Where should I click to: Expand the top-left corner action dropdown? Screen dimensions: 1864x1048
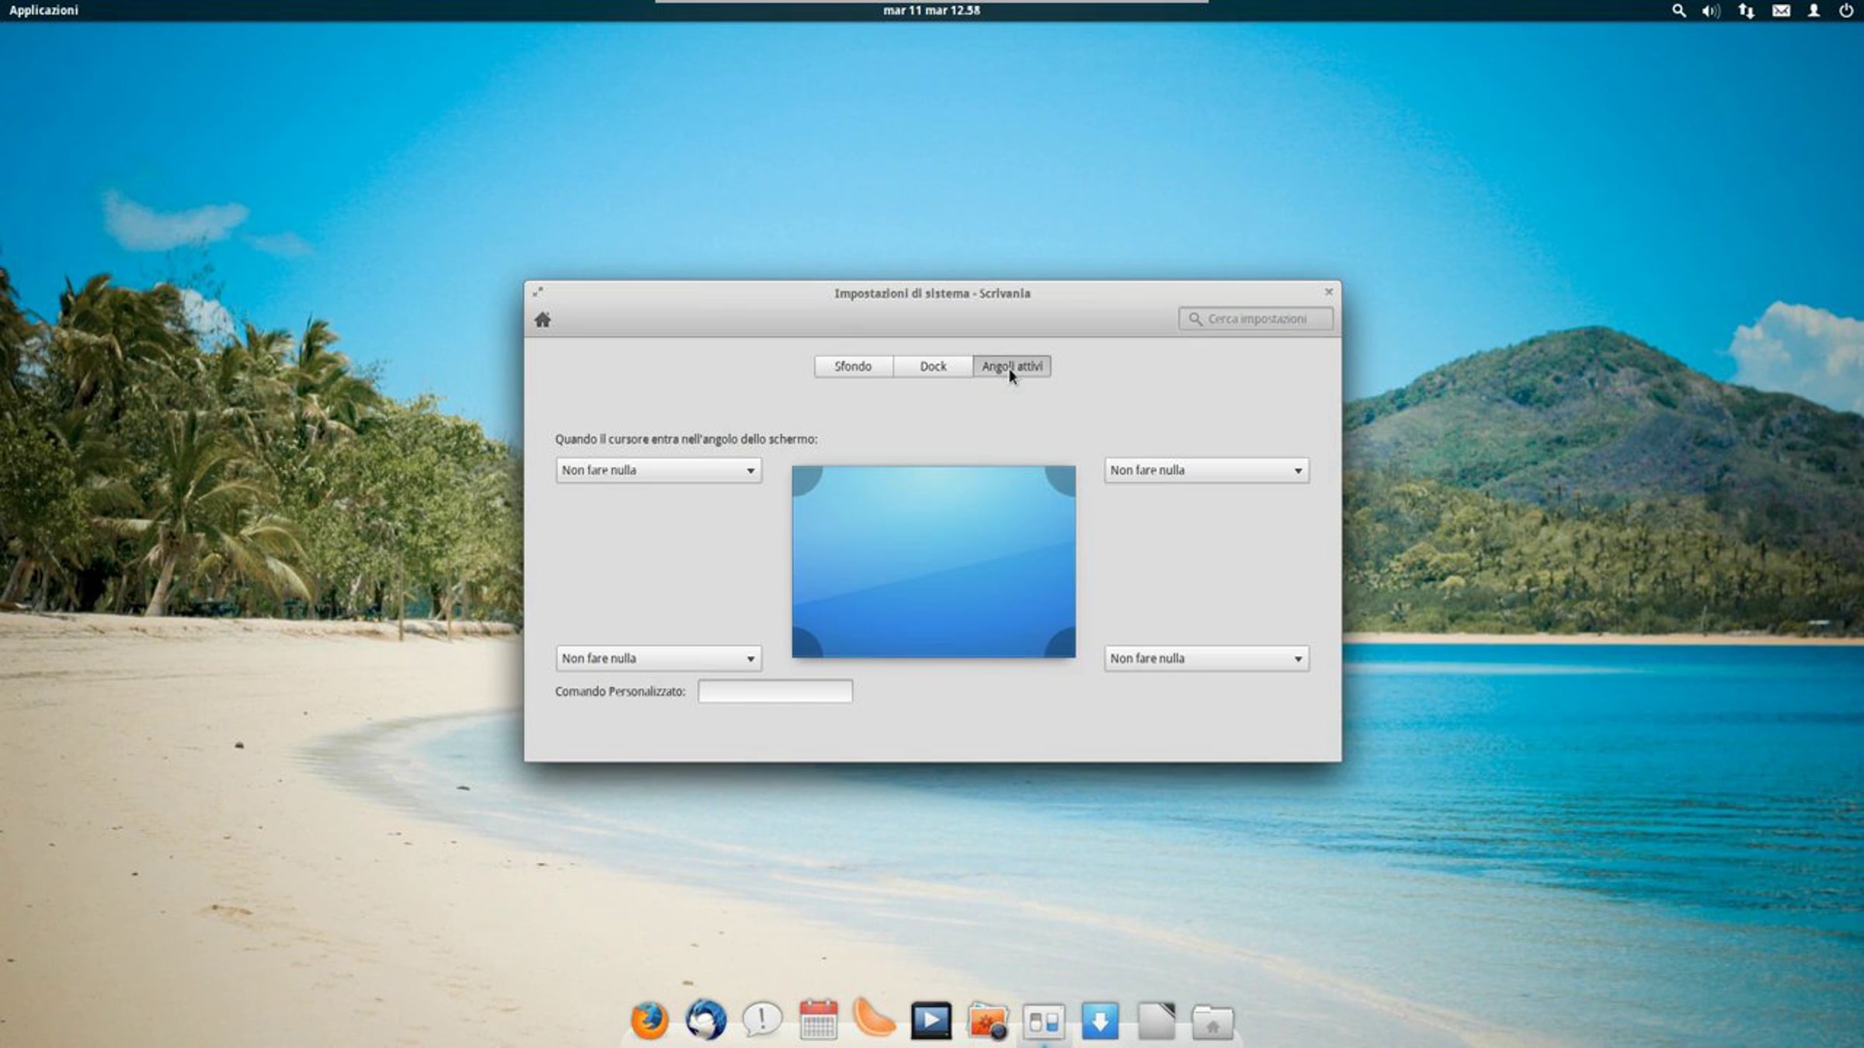coord(658,470)
